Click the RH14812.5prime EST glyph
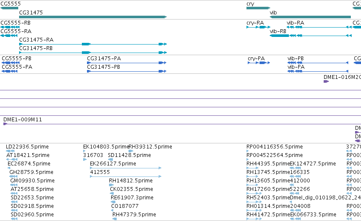Viewport: 361px width, 221px height. 112,185
